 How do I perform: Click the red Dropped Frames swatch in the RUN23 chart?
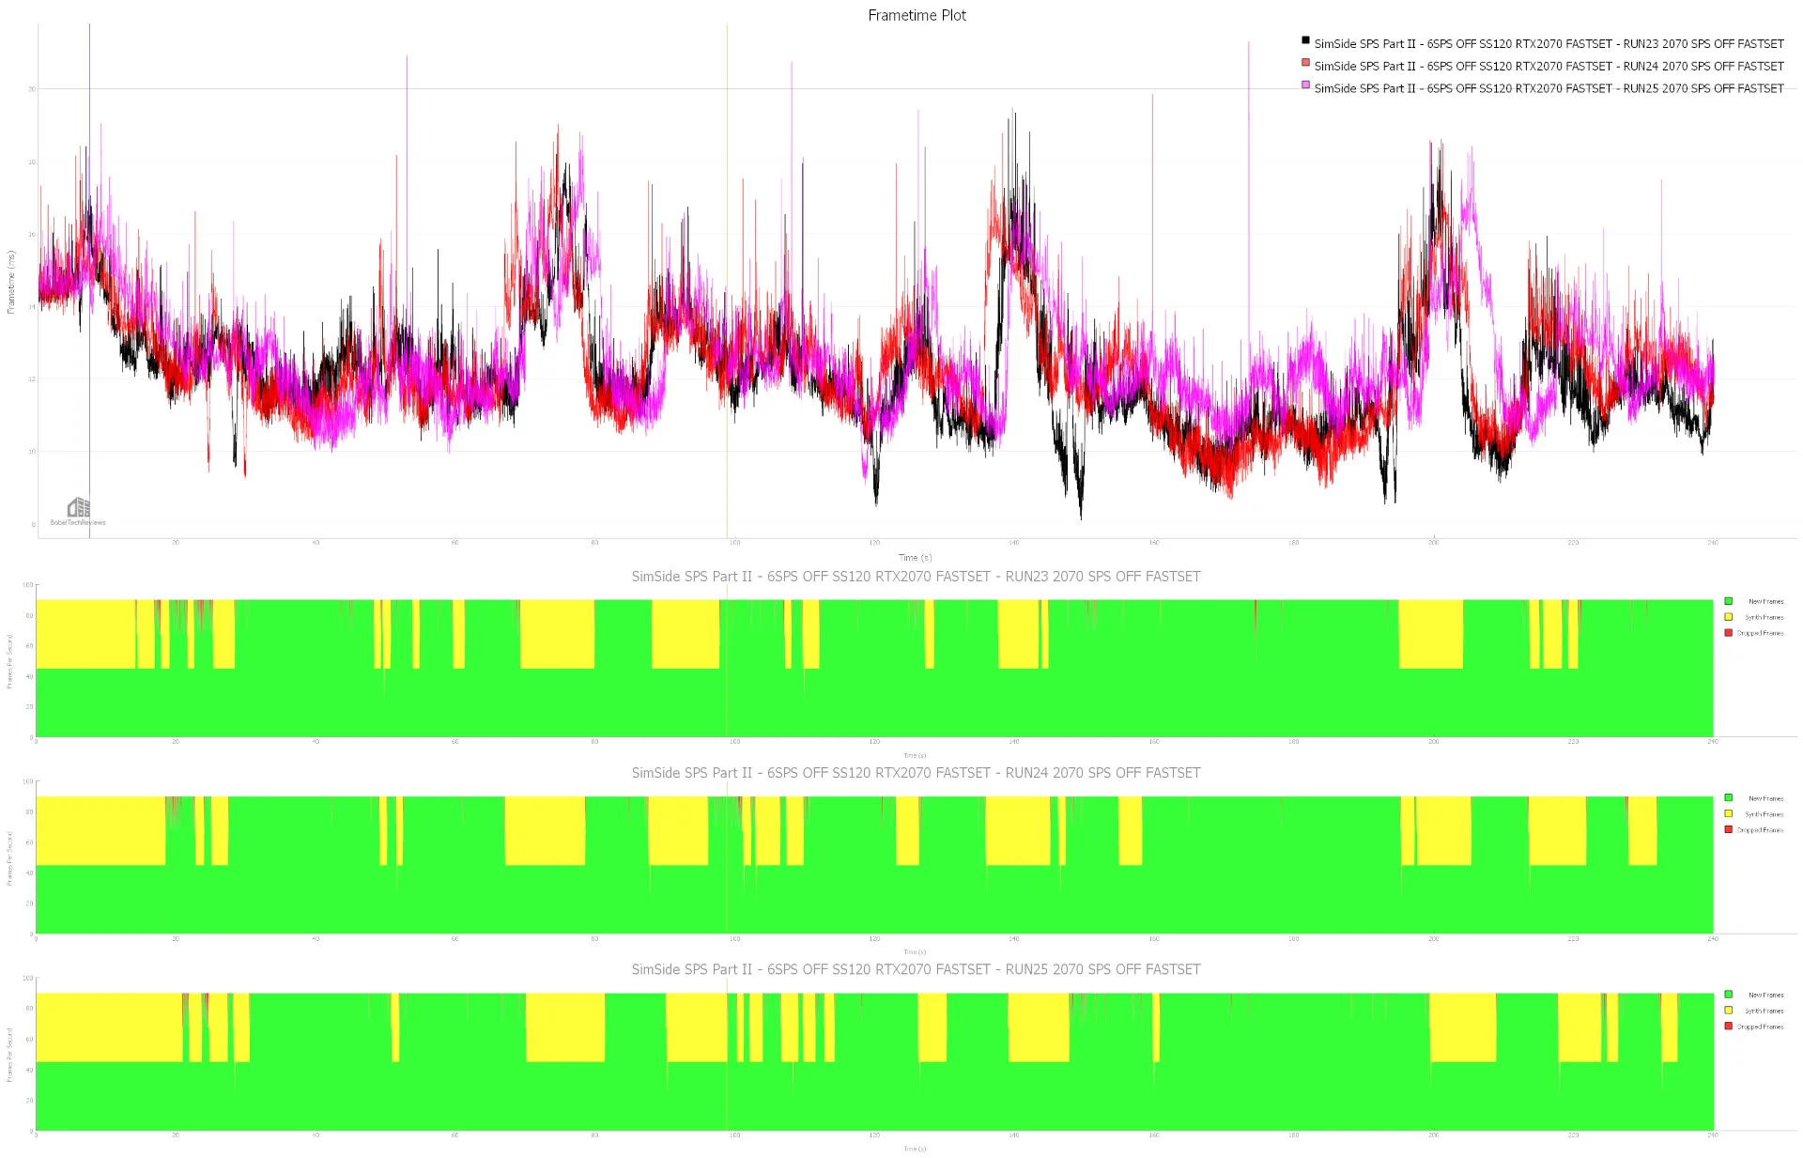point(1728,633)
